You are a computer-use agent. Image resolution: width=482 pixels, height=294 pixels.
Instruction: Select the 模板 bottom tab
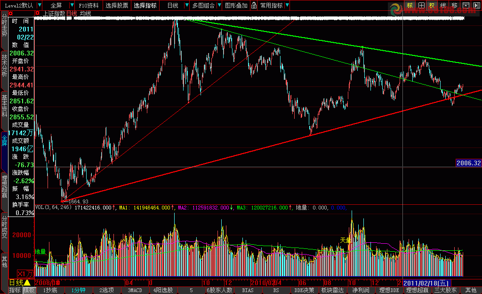pos(29,290)
